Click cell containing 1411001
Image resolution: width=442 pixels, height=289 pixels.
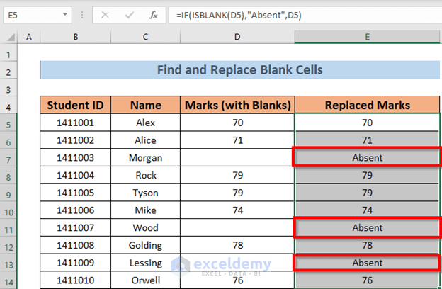click(75, 123)
